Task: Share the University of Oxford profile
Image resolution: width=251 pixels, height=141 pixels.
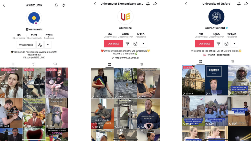Action: coord(246,4)
